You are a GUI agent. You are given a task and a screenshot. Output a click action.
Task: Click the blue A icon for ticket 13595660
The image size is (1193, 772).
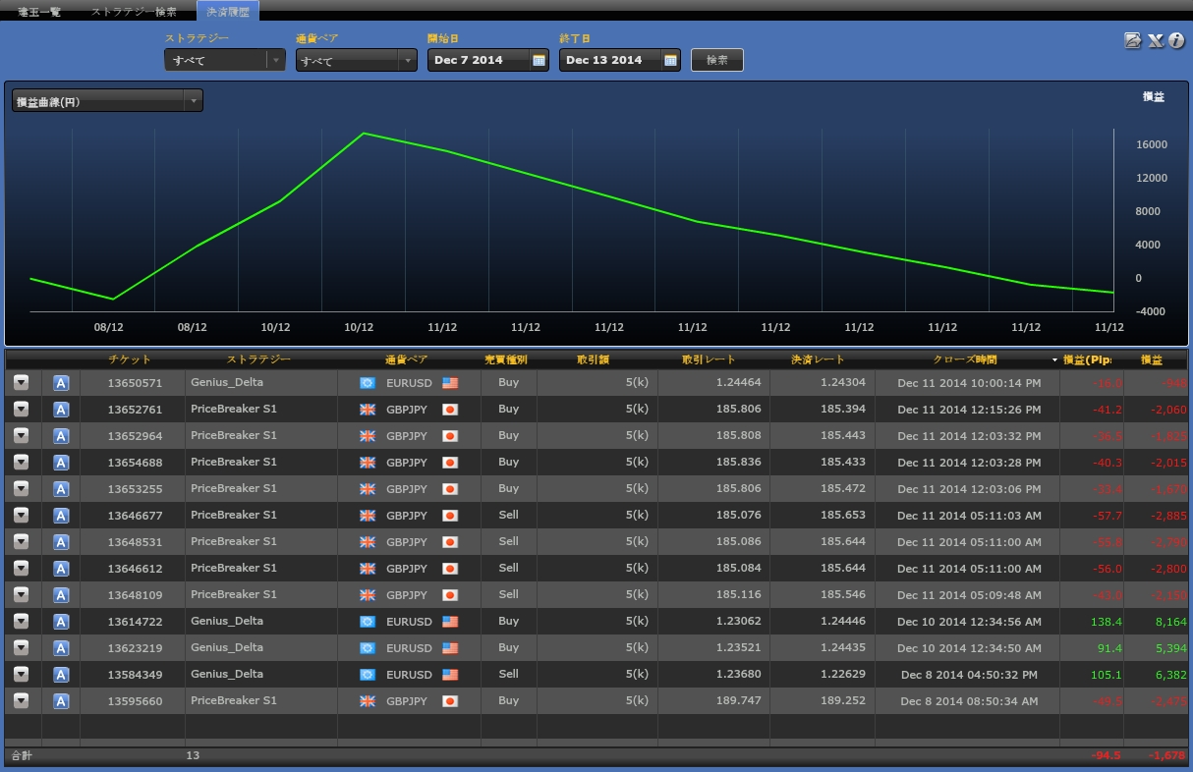(61, 701)
